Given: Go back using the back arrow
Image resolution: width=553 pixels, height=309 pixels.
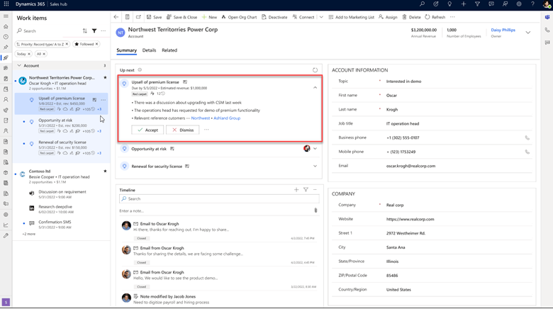Looking at the screenshot, I should tap(116, 17).
